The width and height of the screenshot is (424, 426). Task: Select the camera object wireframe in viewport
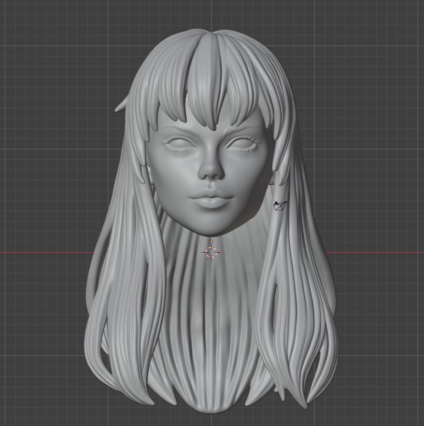[x=280, y=206]
